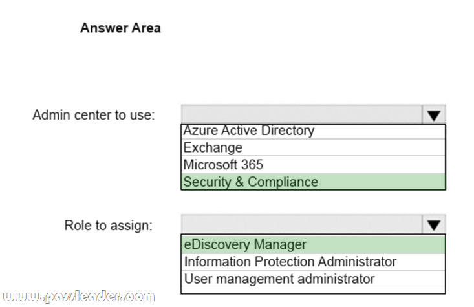Click the 'Admin center to use:' label
The height and width of the screenshot is (307, 474).
point(94,115)
